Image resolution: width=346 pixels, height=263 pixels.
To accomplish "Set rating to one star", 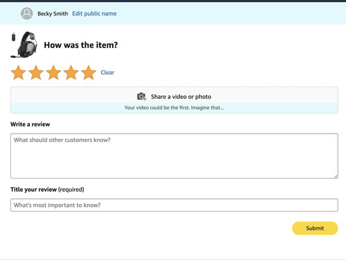I will (x=19, y=73).
